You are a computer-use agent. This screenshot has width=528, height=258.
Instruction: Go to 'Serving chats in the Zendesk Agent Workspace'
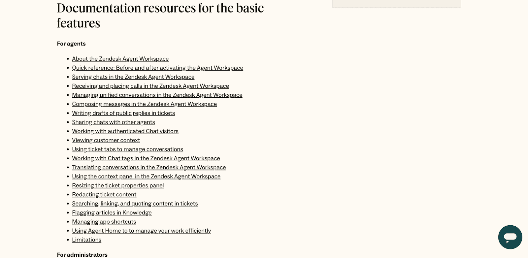[x=133, y=77]
